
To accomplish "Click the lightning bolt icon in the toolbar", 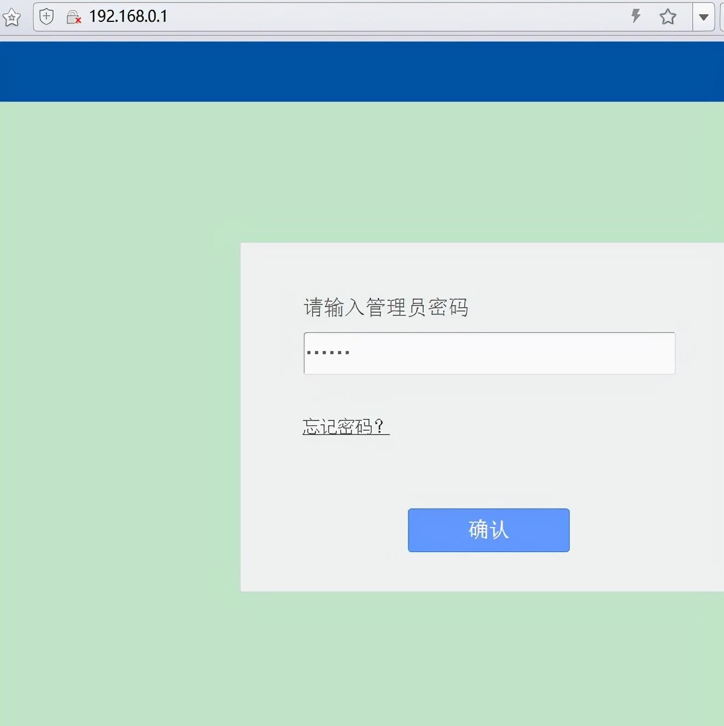I will click(635, 16).
